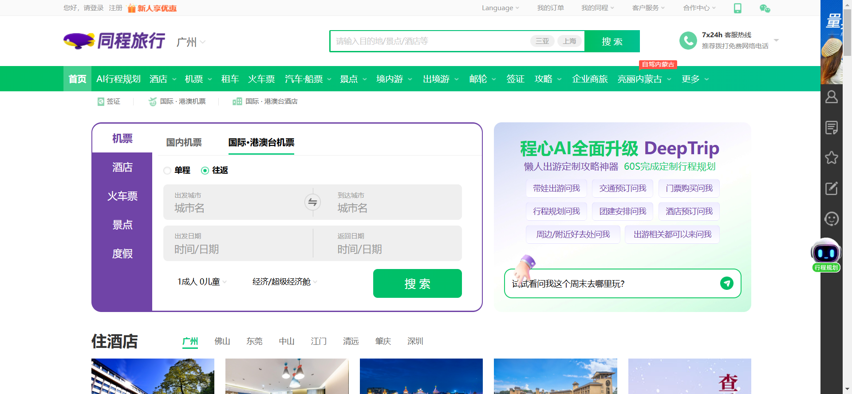Image resolution: width=852 pixels, height=394 pixels.
Task: Open the orders list icon in right sidebar
Action: [x=832, y=127]
